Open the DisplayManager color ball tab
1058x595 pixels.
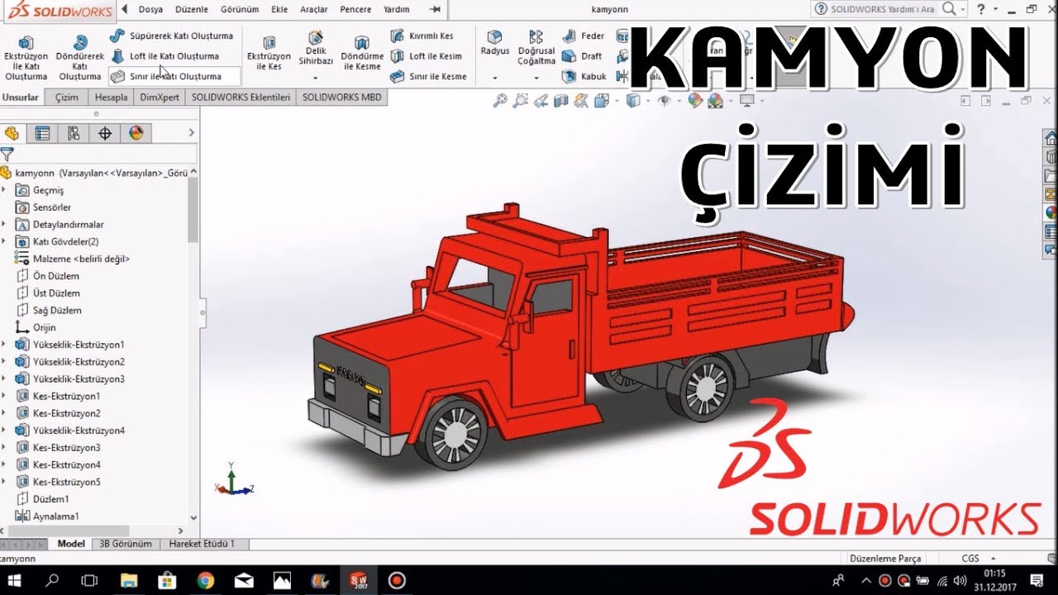136,133
